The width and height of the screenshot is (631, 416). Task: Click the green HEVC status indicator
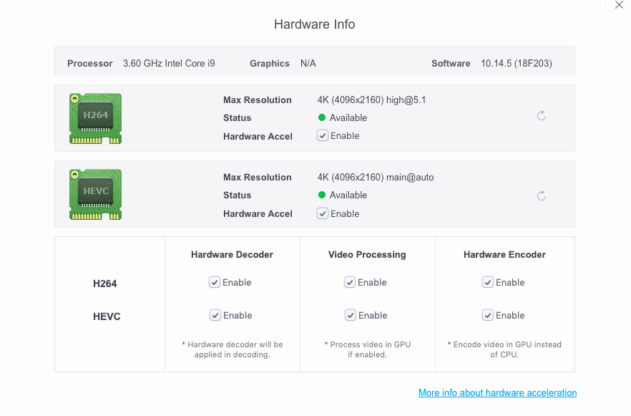coord(322,195)
